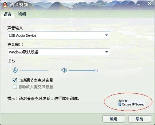155x125 pixels.
Task: Click the speaker volume icon
Action: point(64,70)
